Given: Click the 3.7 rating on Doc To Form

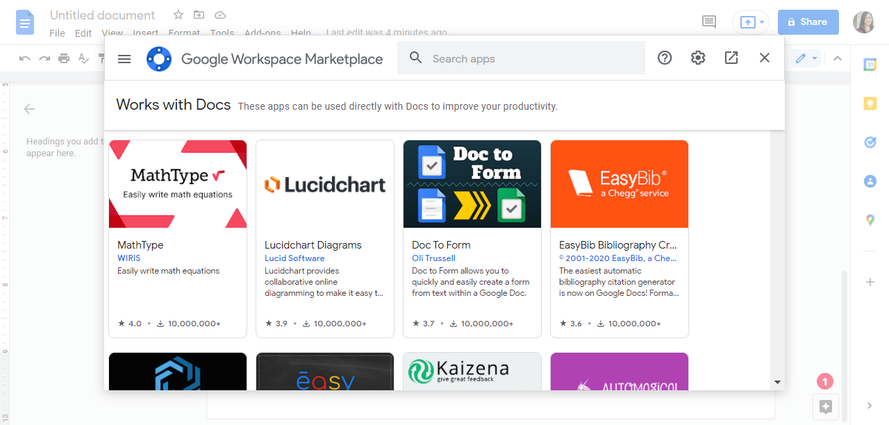Looking at the screenshot, I should (424, 324).
